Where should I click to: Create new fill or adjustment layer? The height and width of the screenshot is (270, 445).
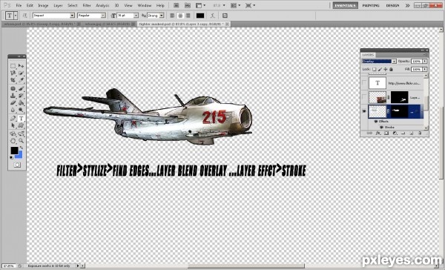(x=395, y=134)
